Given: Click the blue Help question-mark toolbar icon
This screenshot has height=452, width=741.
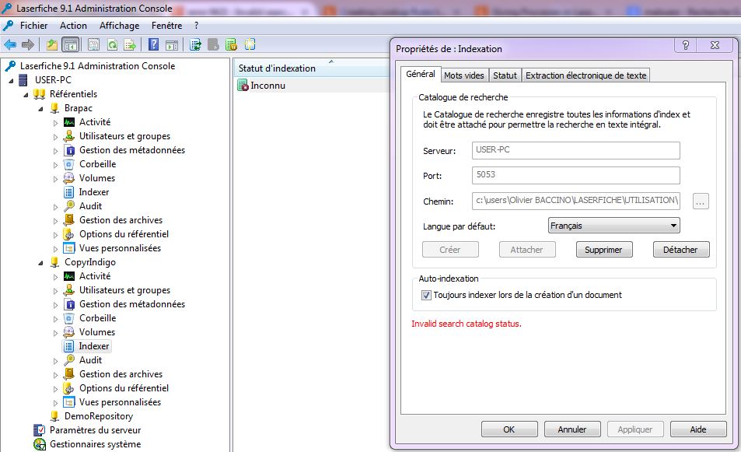Looking at the screenshot, I should [154, 45].
